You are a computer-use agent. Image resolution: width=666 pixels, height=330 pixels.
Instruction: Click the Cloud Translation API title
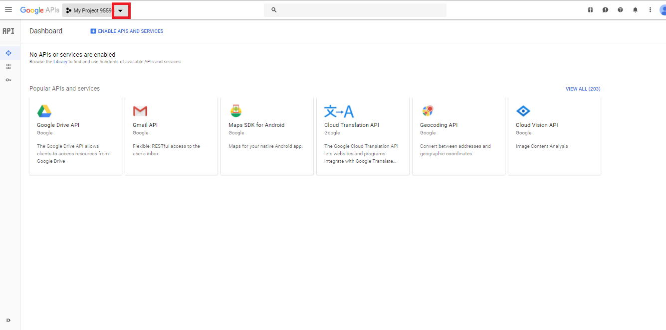(352, 125)
